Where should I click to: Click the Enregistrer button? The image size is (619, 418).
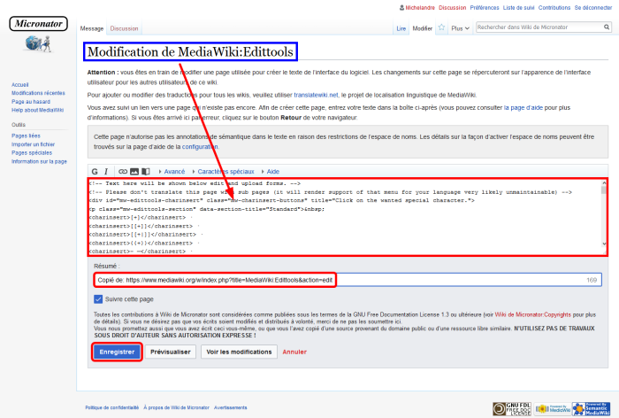pos(117,352)
